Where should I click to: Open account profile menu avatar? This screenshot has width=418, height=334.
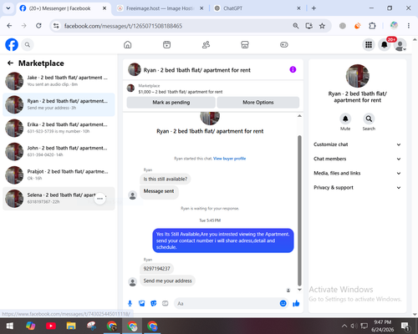[x=400, y=45]
